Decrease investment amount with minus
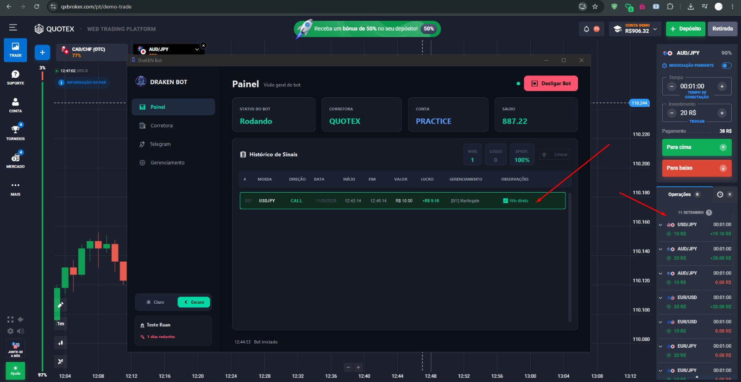The width and height of the screenshot is (741, 382). [672, 113]
